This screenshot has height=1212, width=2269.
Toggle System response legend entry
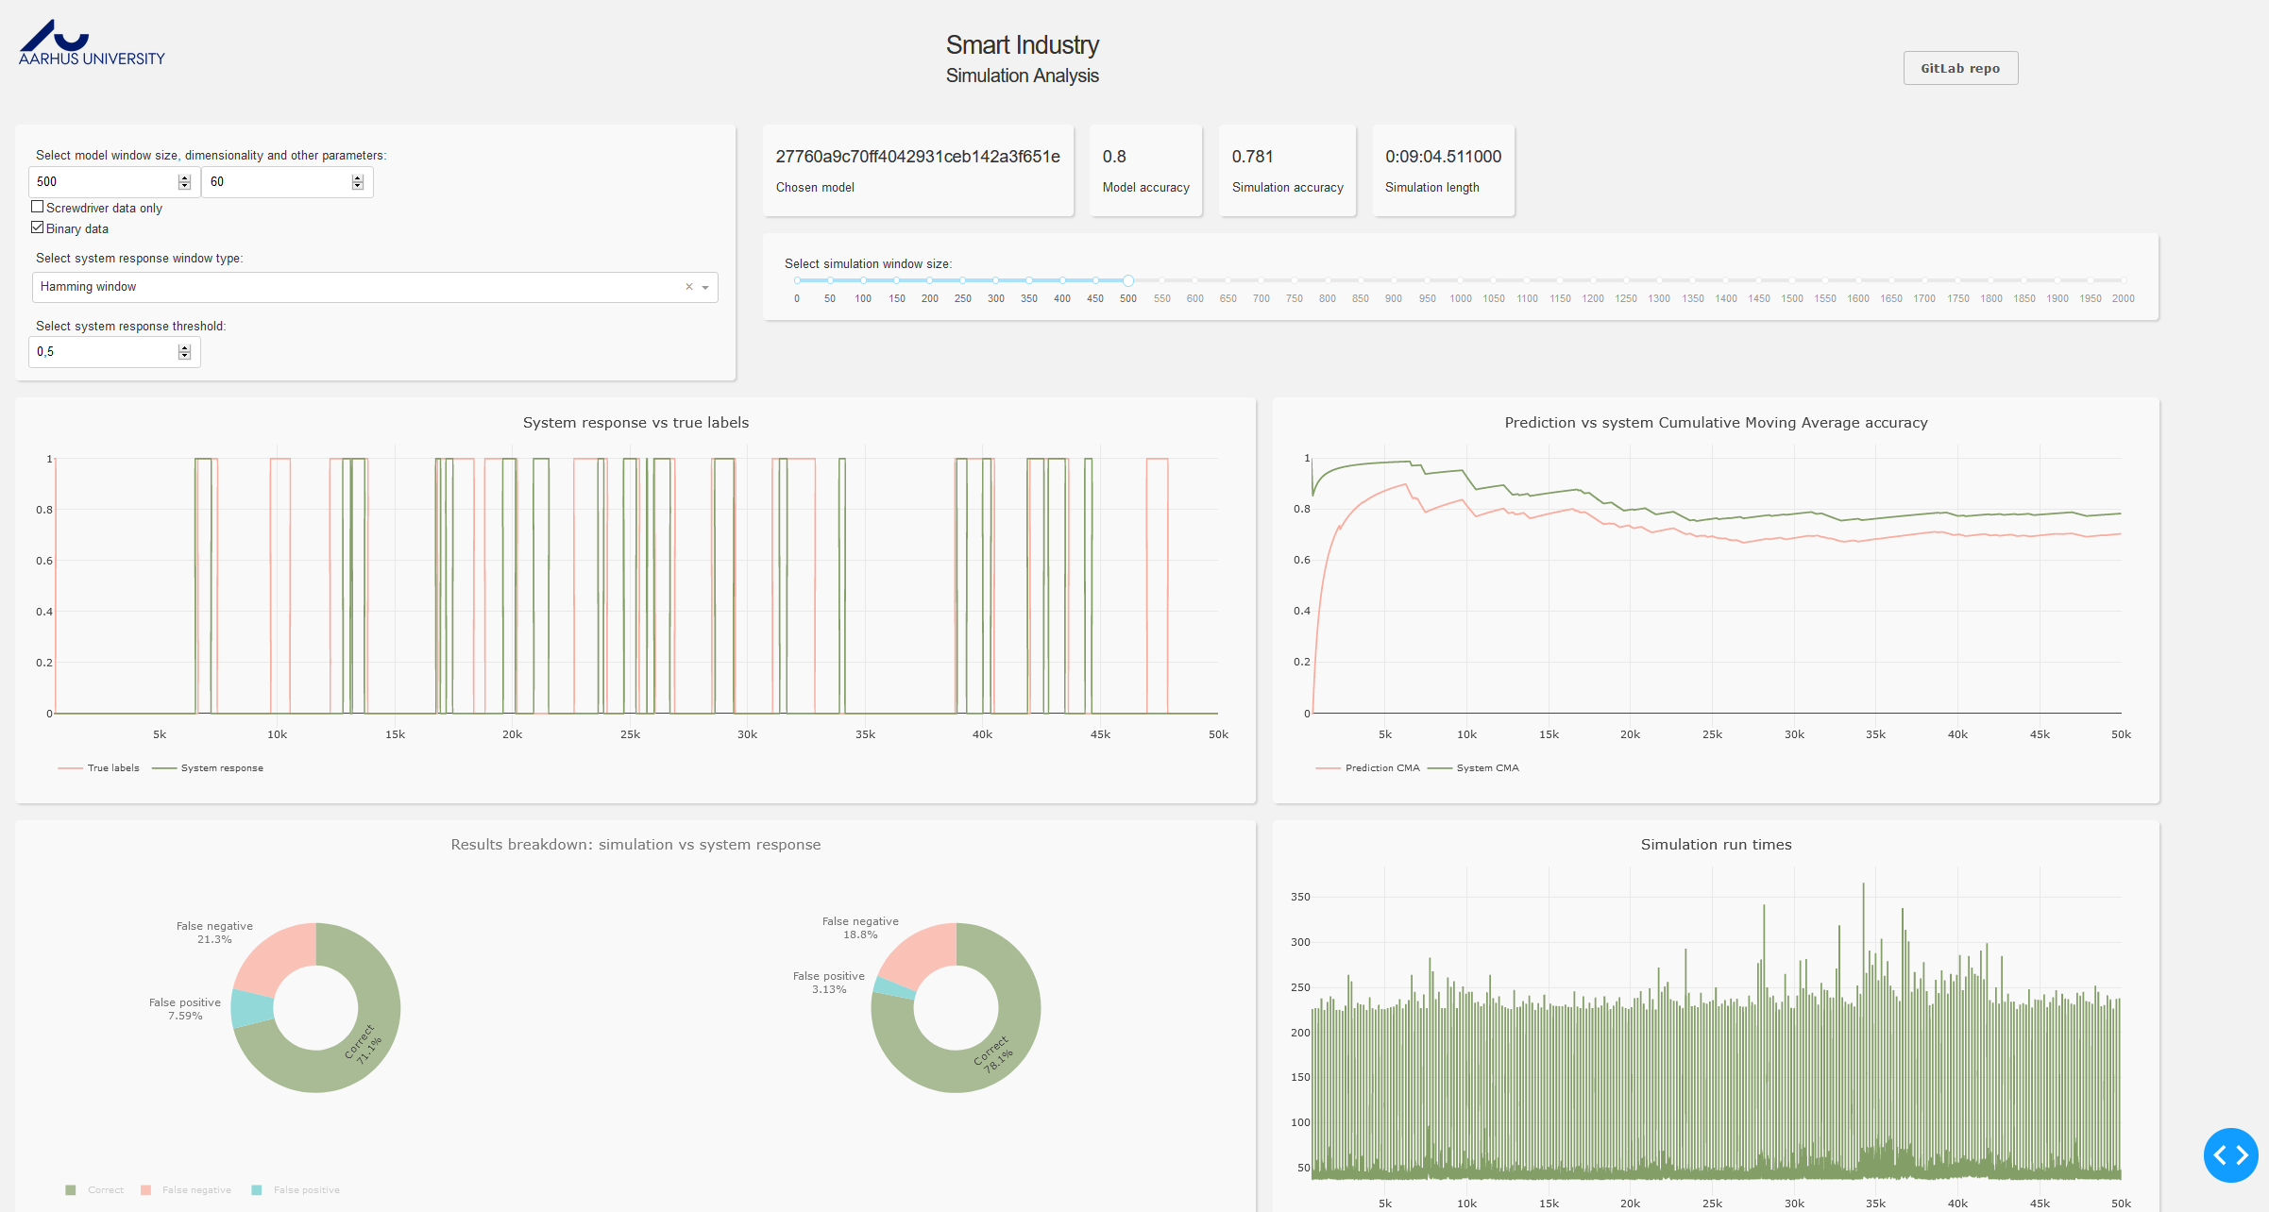pyautogui.click(x=209, y=768)
